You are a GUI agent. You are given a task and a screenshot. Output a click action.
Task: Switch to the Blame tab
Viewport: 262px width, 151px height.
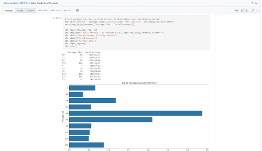pyautogui.click(x=30, y=10)
